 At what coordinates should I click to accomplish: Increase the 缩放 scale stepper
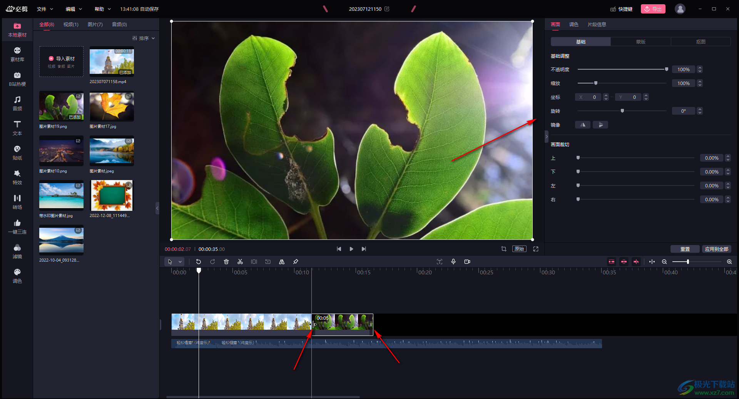coord(700,82)
